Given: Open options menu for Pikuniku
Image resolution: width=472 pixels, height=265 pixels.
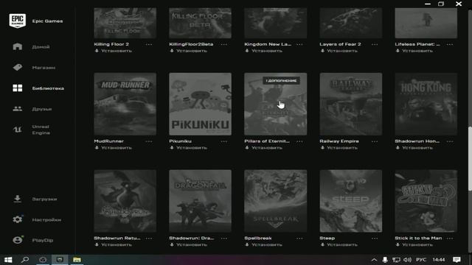Looking at the screenshot, I should coord(224,141).
